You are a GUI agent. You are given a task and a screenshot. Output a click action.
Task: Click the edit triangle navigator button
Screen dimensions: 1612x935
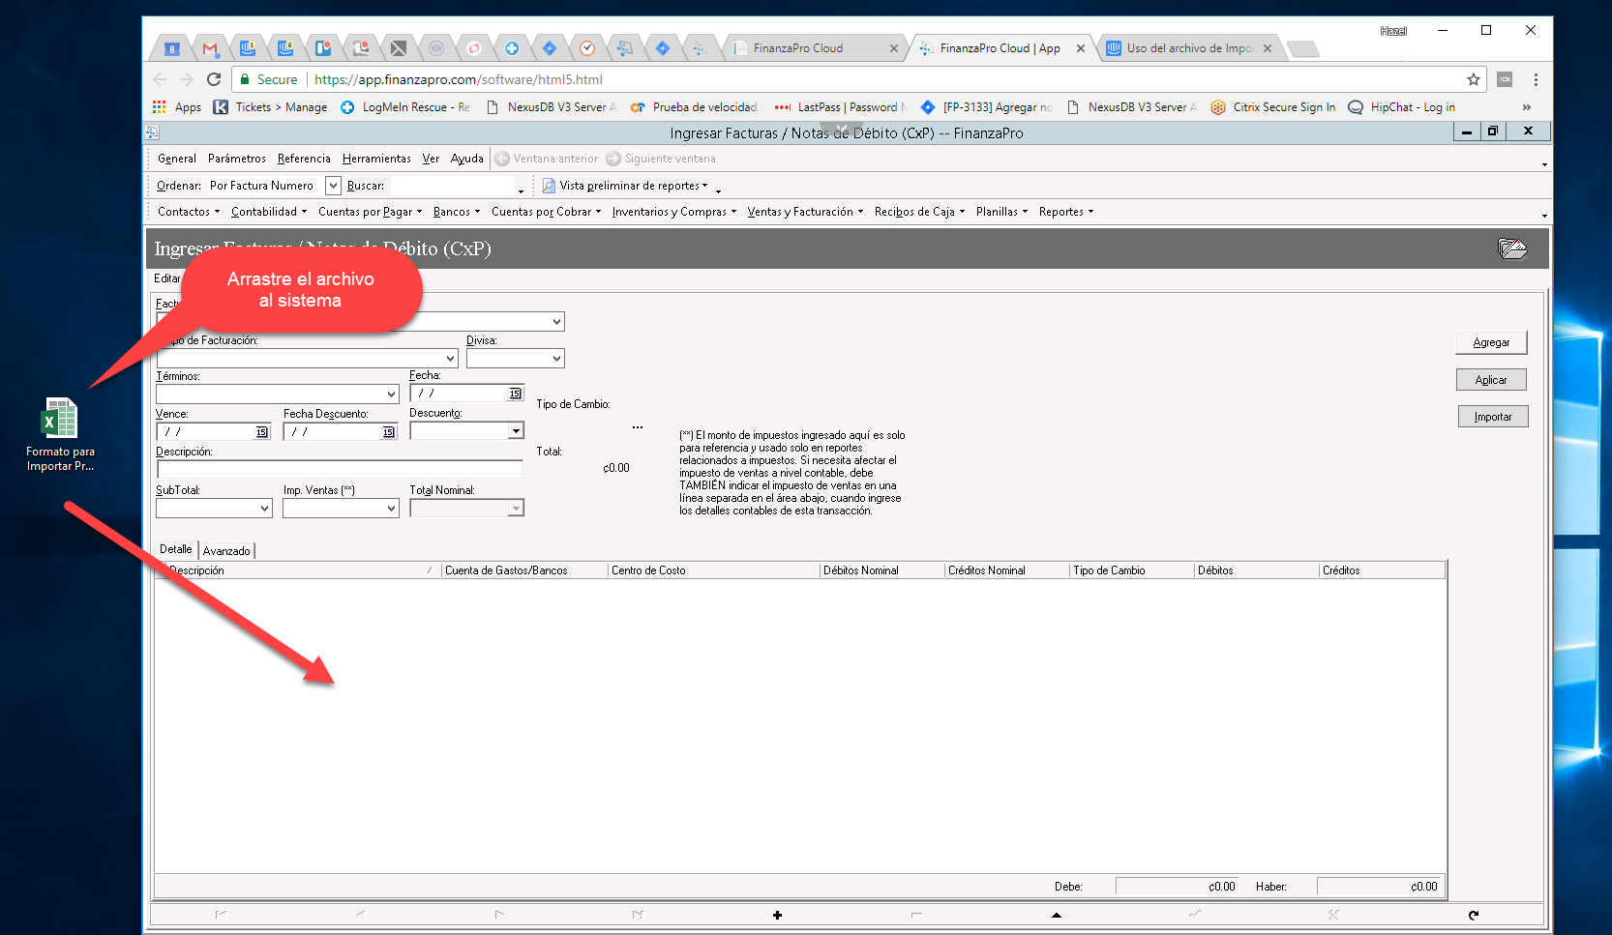pos(1056,915)
